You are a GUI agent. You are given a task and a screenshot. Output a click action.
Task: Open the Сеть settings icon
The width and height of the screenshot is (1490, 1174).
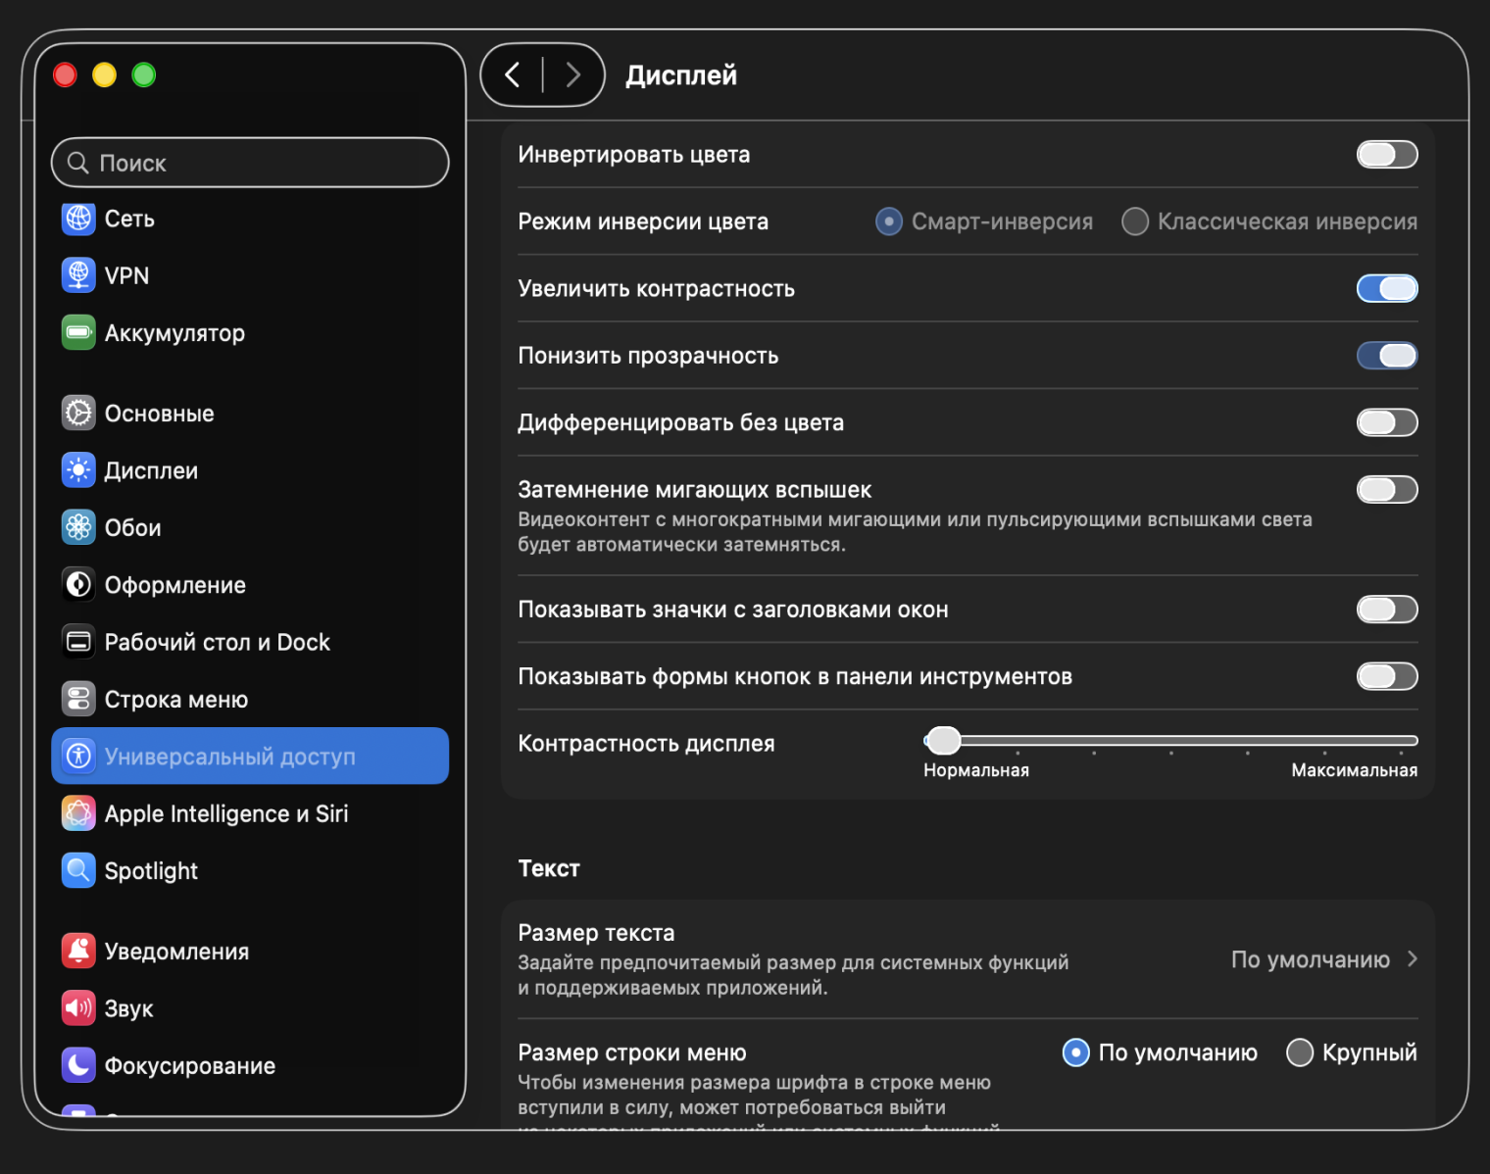[78, 219]
